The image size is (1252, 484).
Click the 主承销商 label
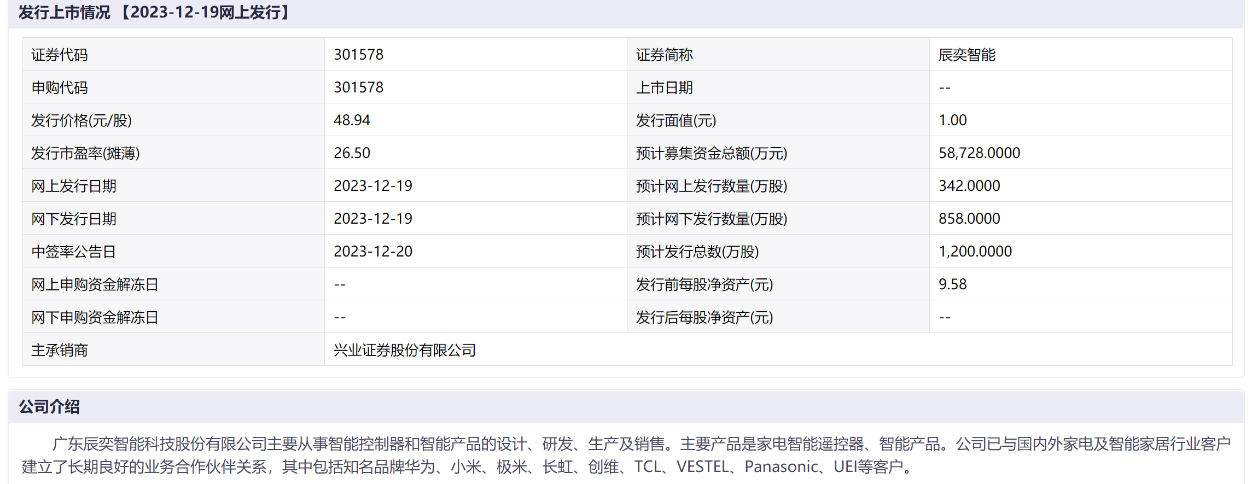click(60, 350)
